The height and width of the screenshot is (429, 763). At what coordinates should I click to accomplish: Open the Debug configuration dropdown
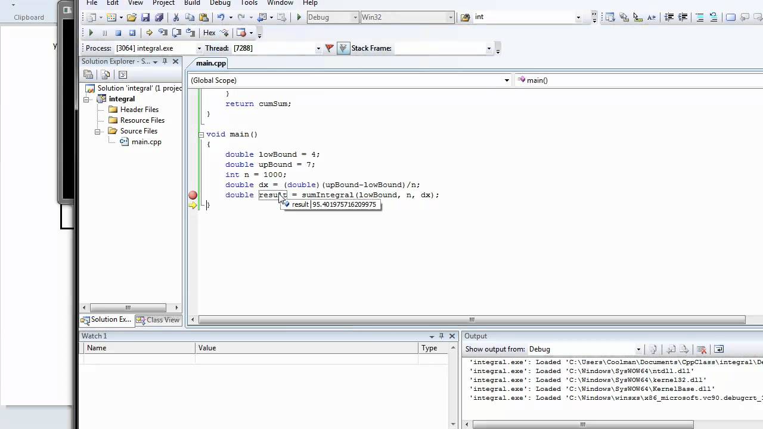click(x=356, y=17)
